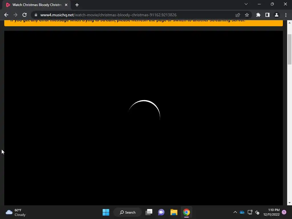
Task: Open clock and calendar 1:10 PM
Action: point(271,212)
